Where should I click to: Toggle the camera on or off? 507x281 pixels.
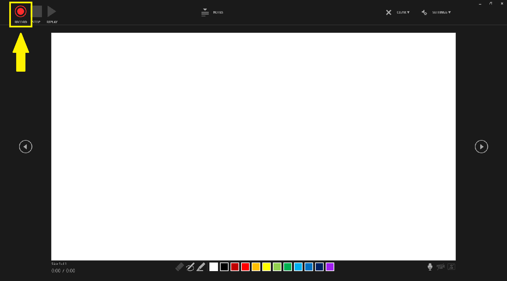pos(441,267)
